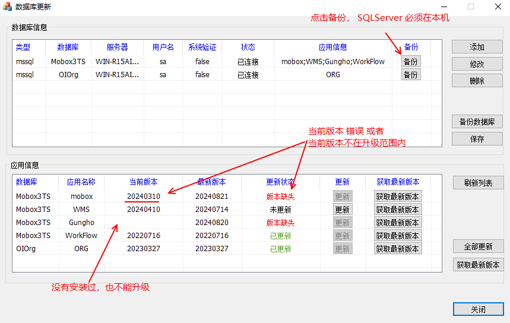Click 获取最新版本 button on right side panel
The image size is (510, 323).
point(478,265)
